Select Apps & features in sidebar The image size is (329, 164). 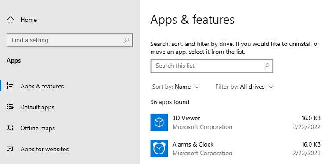pos(42,86)
